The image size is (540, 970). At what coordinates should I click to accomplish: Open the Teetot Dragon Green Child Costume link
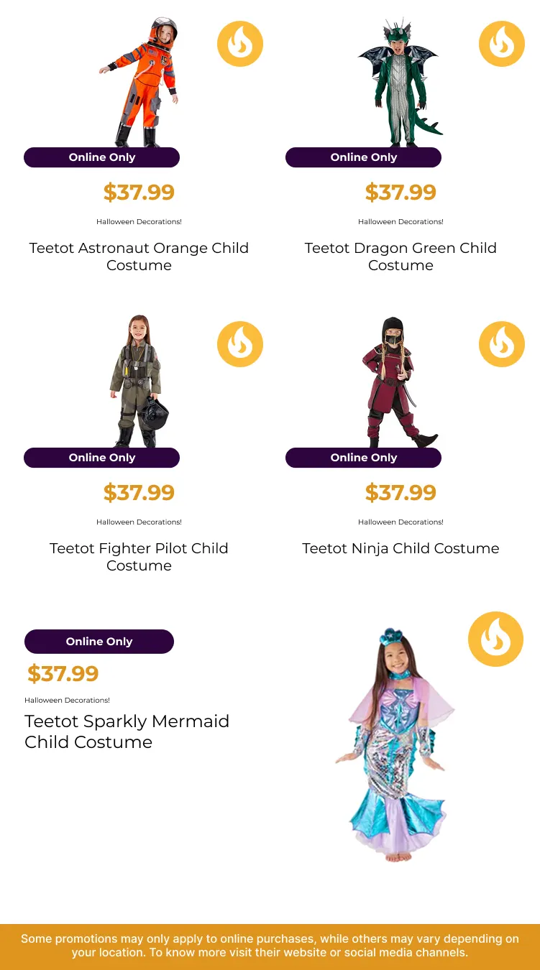pyautogui.click(x=401, y=257)
